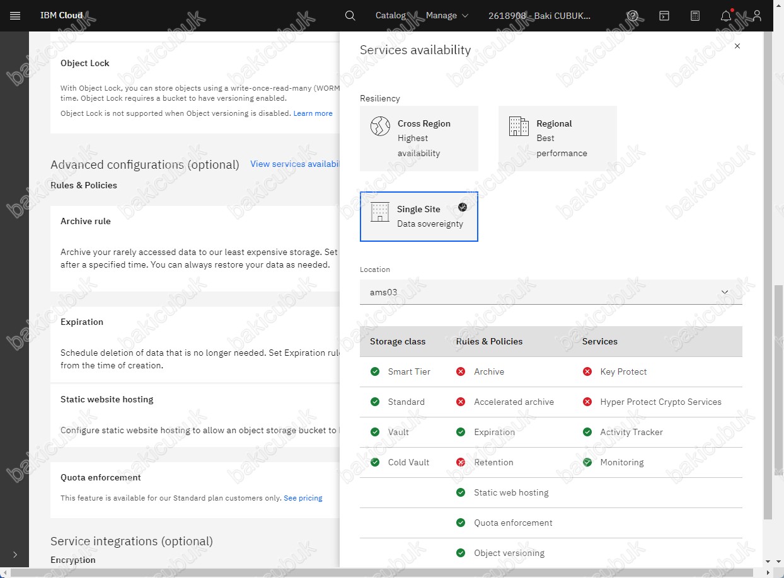Click the Service integrations (optional) heading
The height and width of the screenshot is (578, 784).
(x=132, y=541)
